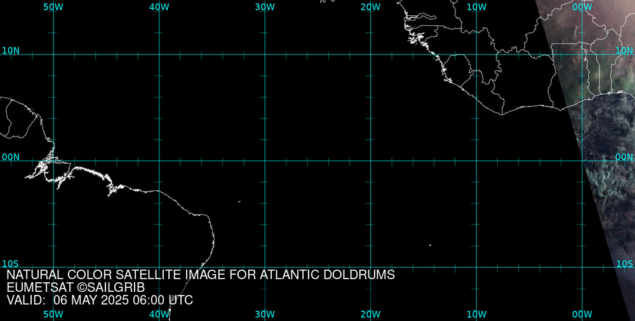Click the 00W longitude label along the top edge
635x321 pixels.
582,7
